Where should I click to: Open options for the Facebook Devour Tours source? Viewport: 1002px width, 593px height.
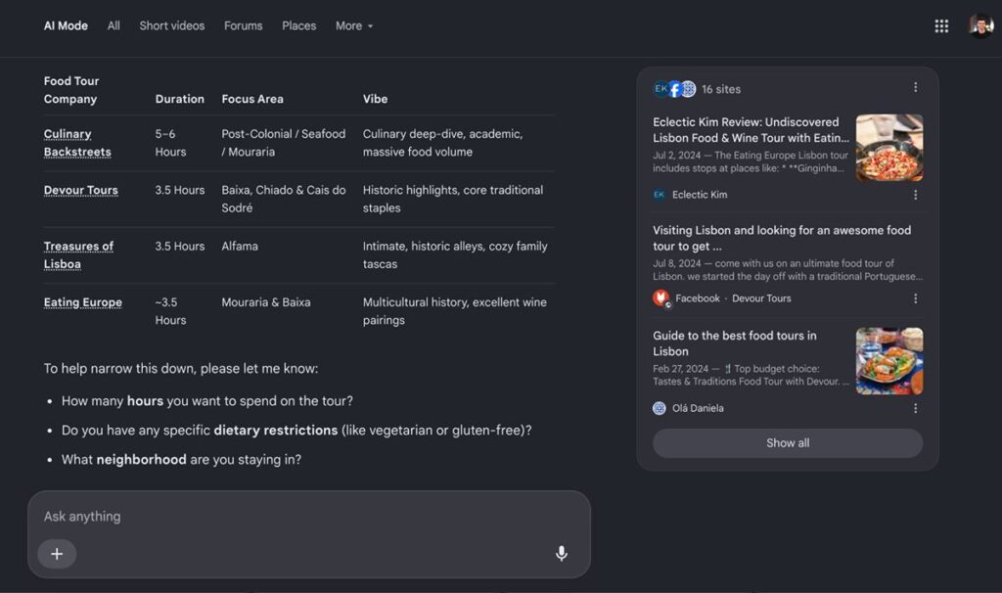tap(915, 298)
